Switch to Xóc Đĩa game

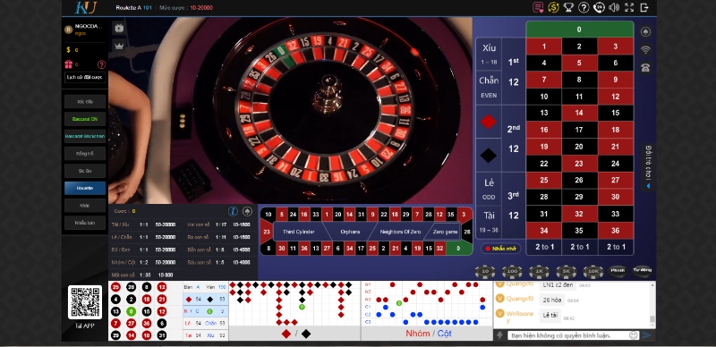[85, 101]
